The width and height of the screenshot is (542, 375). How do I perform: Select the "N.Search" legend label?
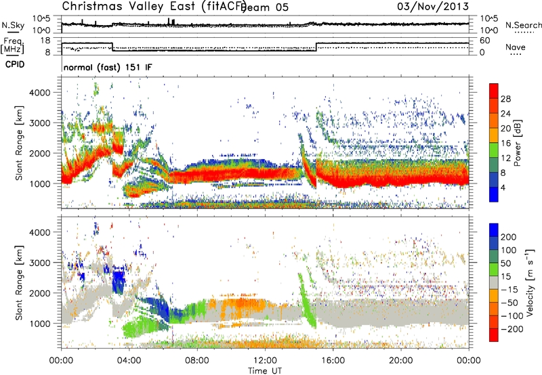coord(523,25)
